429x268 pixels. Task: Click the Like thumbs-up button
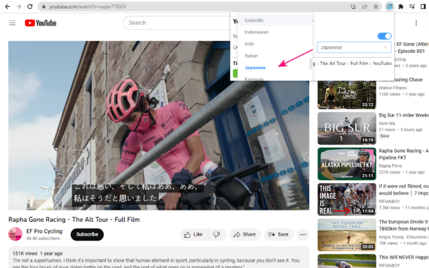194,234
